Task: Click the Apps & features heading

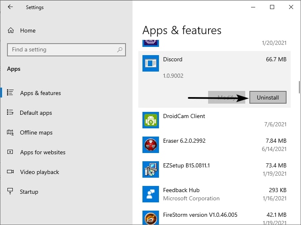Action: [182, 30]
